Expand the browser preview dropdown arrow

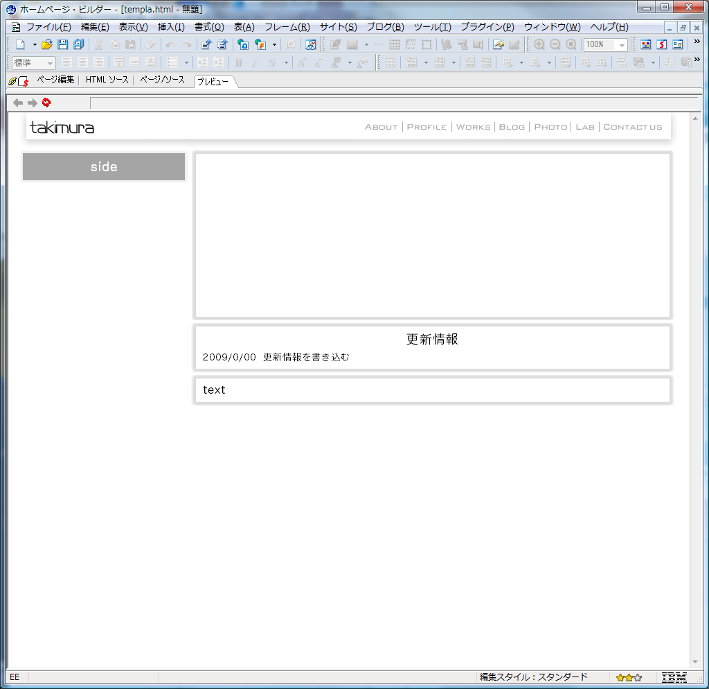click(274, 44)
